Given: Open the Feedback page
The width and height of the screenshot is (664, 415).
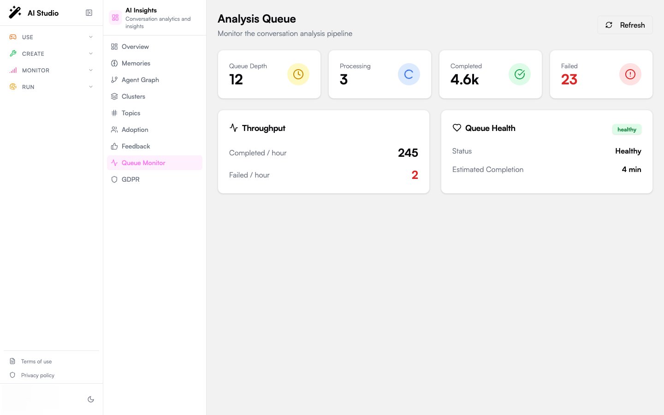Looking at the screenshot, I should (x=154, y=146).
